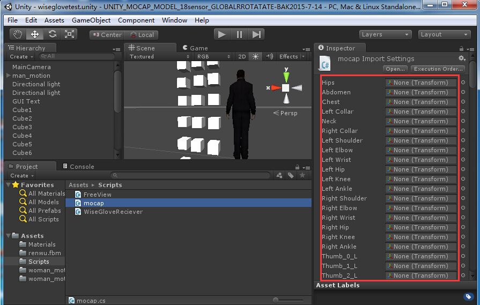Open the Layers dropdown
The image size is (480, 305).
[385, 34]
